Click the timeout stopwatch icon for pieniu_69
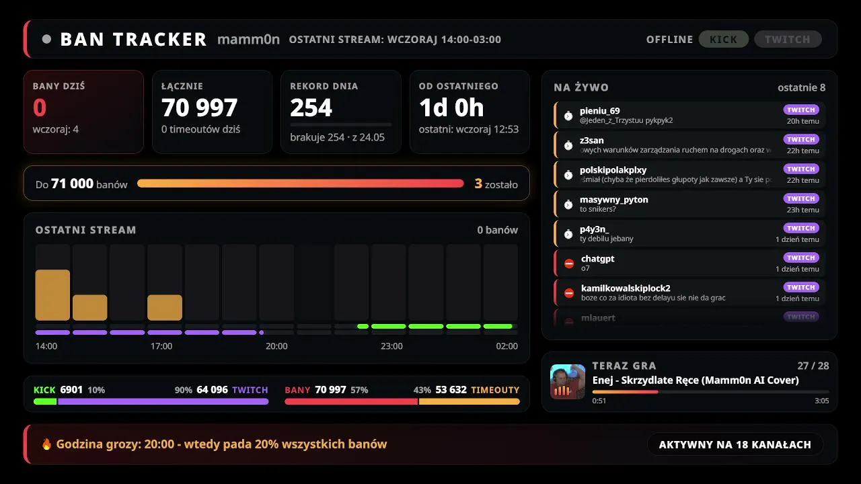This screenshot has width=861, height=484. (x=568, y=116)
